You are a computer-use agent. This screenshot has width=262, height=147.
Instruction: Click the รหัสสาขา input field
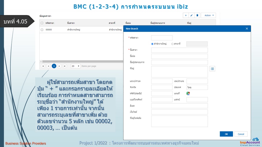click(162, 38)
